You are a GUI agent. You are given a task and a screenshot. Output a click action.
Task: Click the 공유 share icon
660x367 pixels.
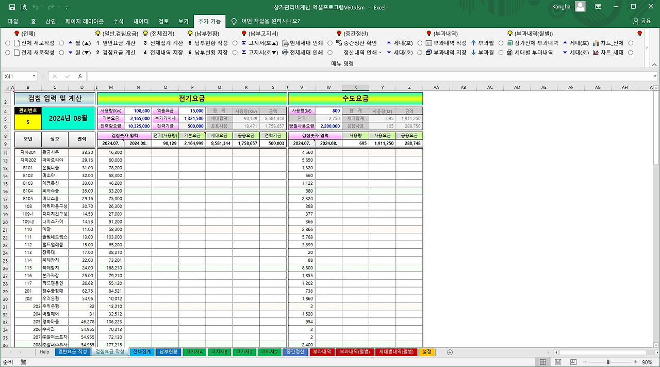click(636, 21)
